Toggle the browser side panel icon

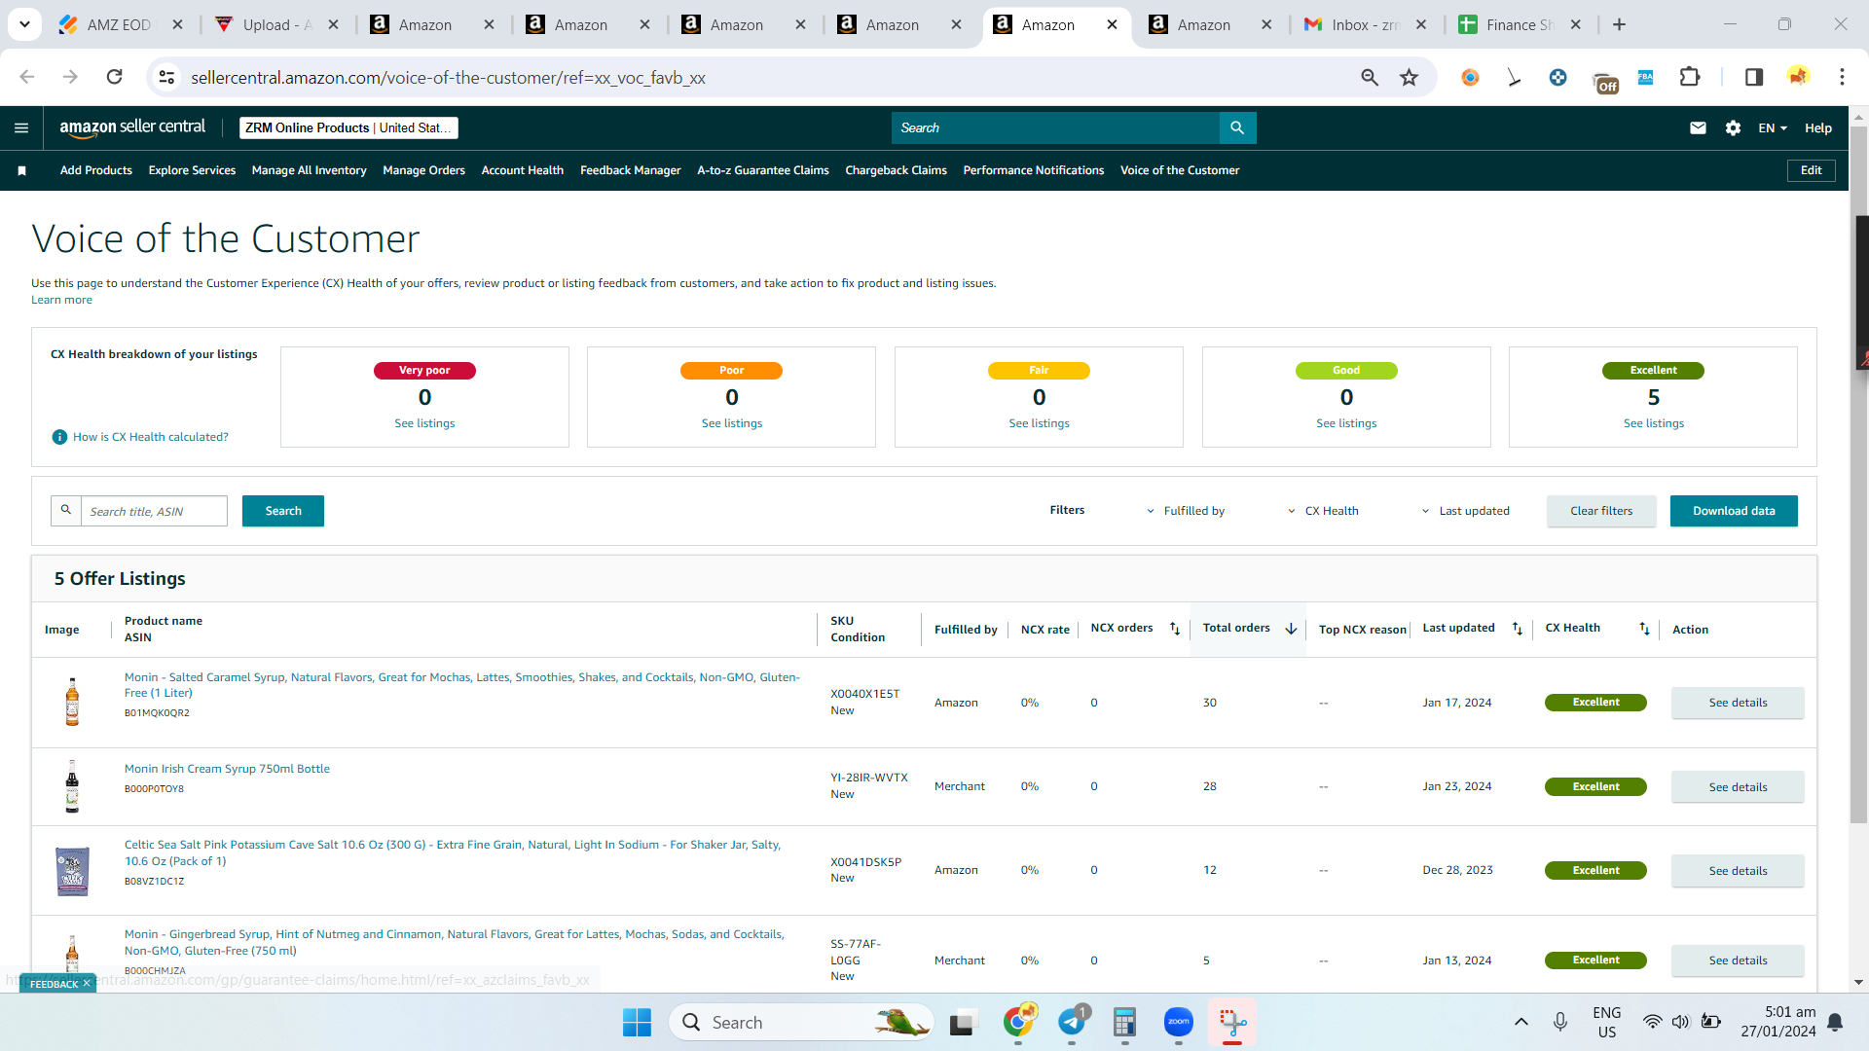click(x=1754, y=77)
